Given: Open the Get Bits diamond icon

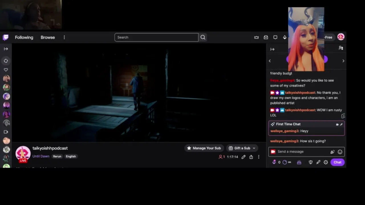Looking at the screenshot, I should click(x=285, y=37).
